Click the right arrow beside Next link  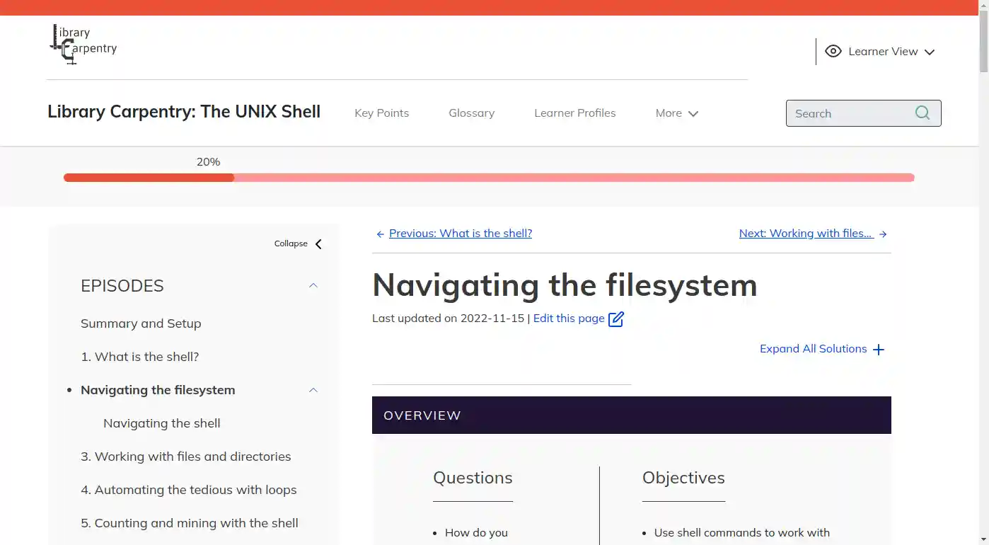[883, 234]
